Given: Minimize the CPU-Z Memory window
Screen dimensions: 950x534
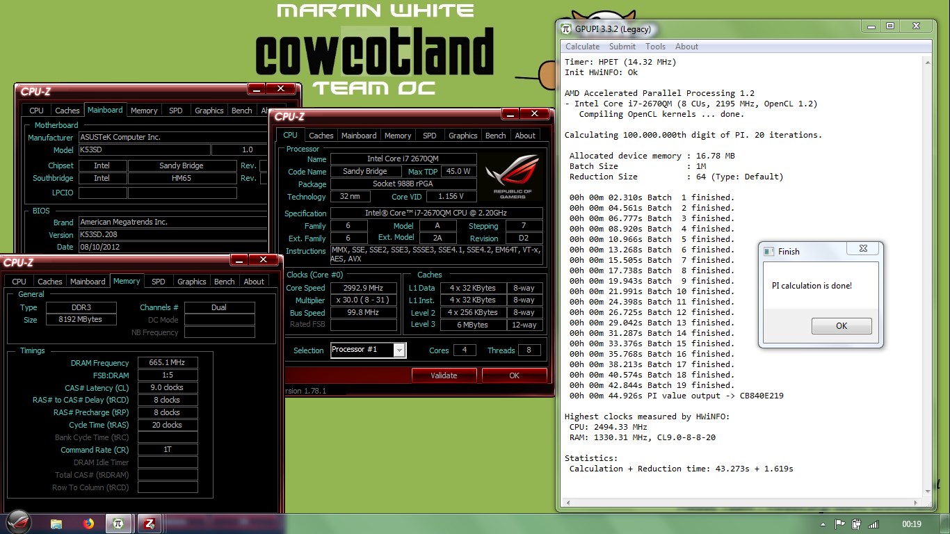Looking at the screenshot, I should (x=240, y=259).
